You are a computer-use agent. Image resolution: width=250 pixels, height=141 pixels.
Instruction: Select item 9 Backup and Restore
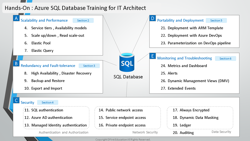44,81
